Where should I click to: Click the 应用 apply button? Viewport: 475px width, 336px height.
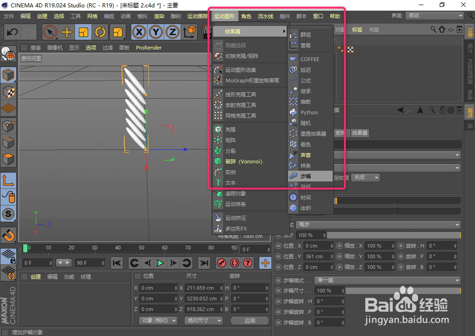tap(250, 321)
